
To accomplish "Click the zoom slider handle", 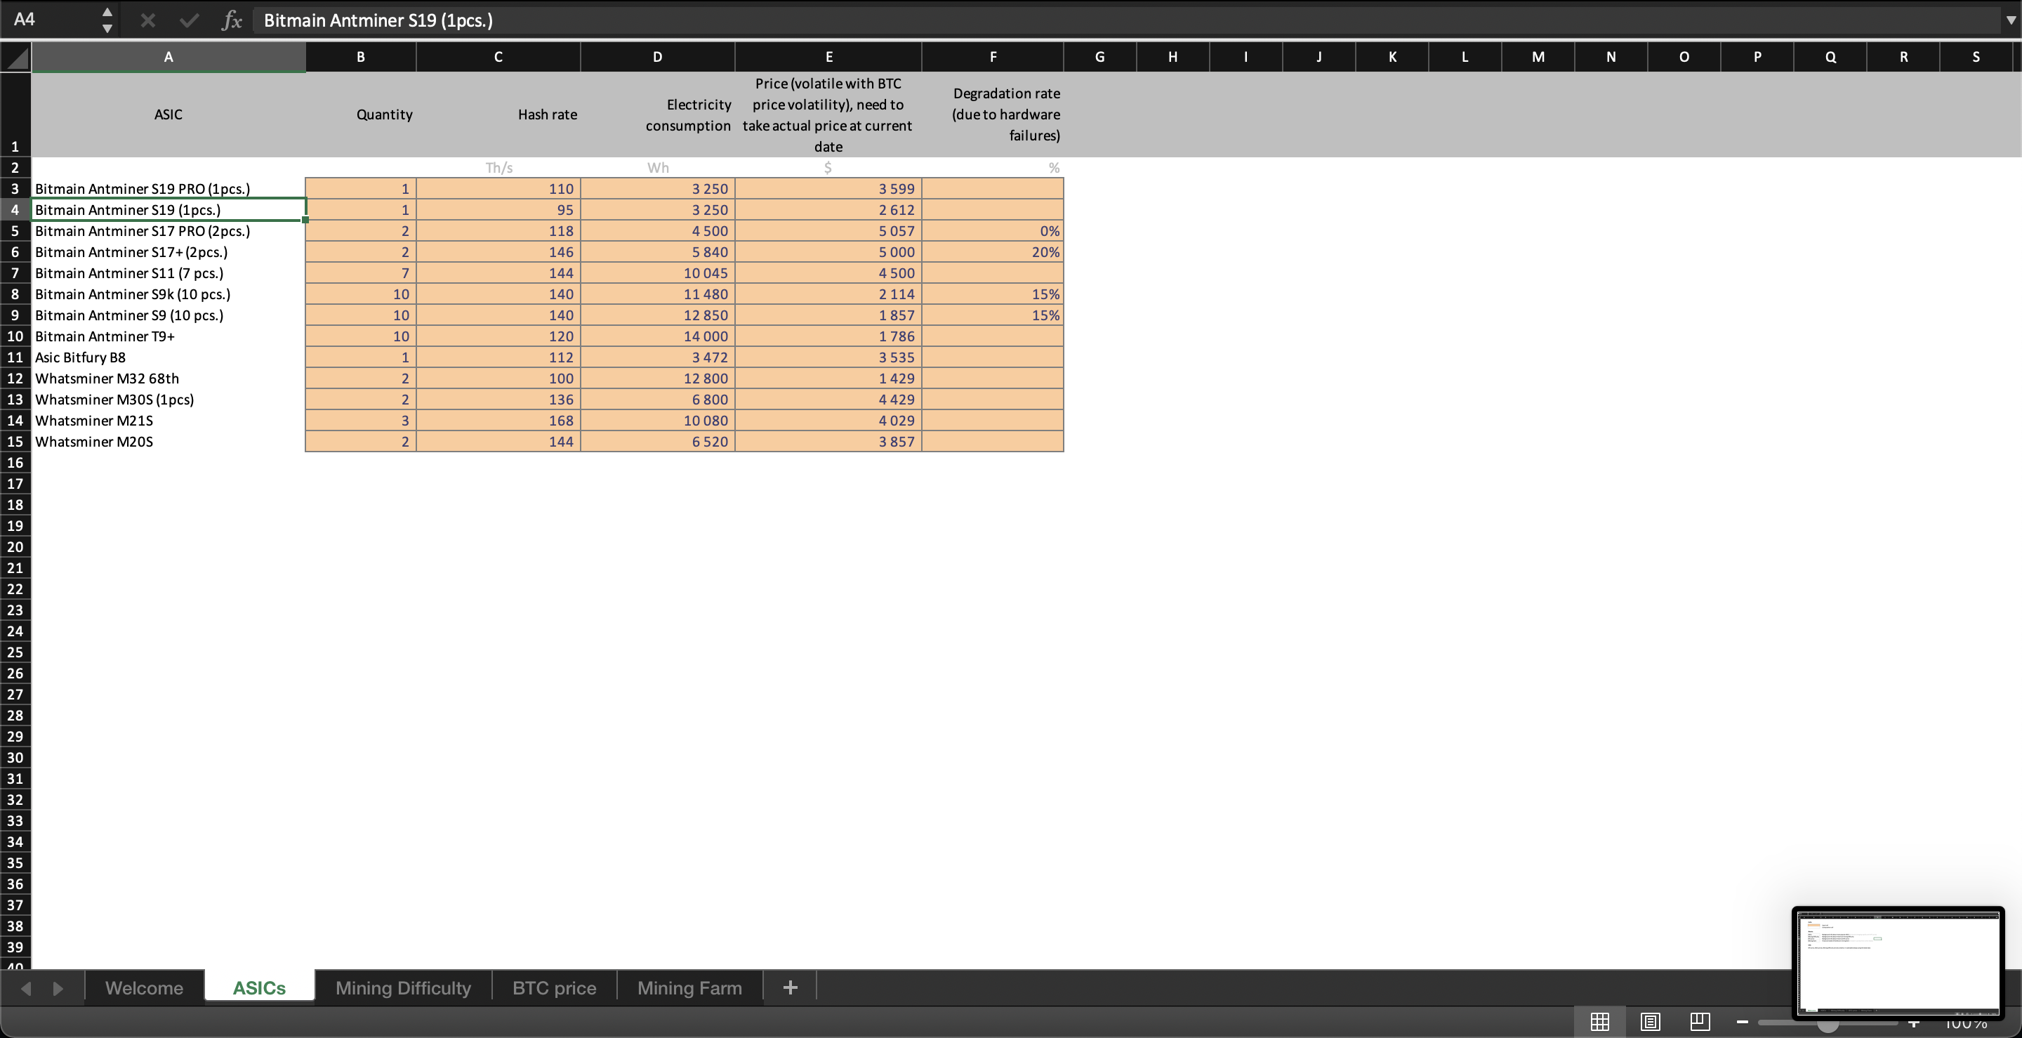I will pyautogui.click(x=1828, y=1024).
